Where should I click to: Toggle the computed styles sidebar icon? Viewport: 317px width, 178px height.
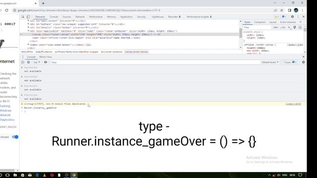(300, 27)
